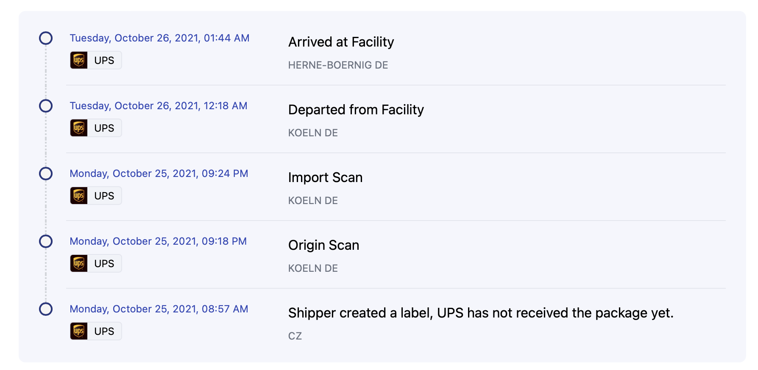The width and height of the screenshot is (758, 370).
Task: Select timeline circle for Origin Scan
Action: [46, 241]
